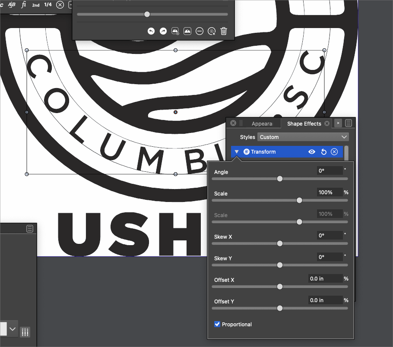Screen dimensions: 393x347
Task: Click the redo arrow in the top panel
Action: coord(163,31)
